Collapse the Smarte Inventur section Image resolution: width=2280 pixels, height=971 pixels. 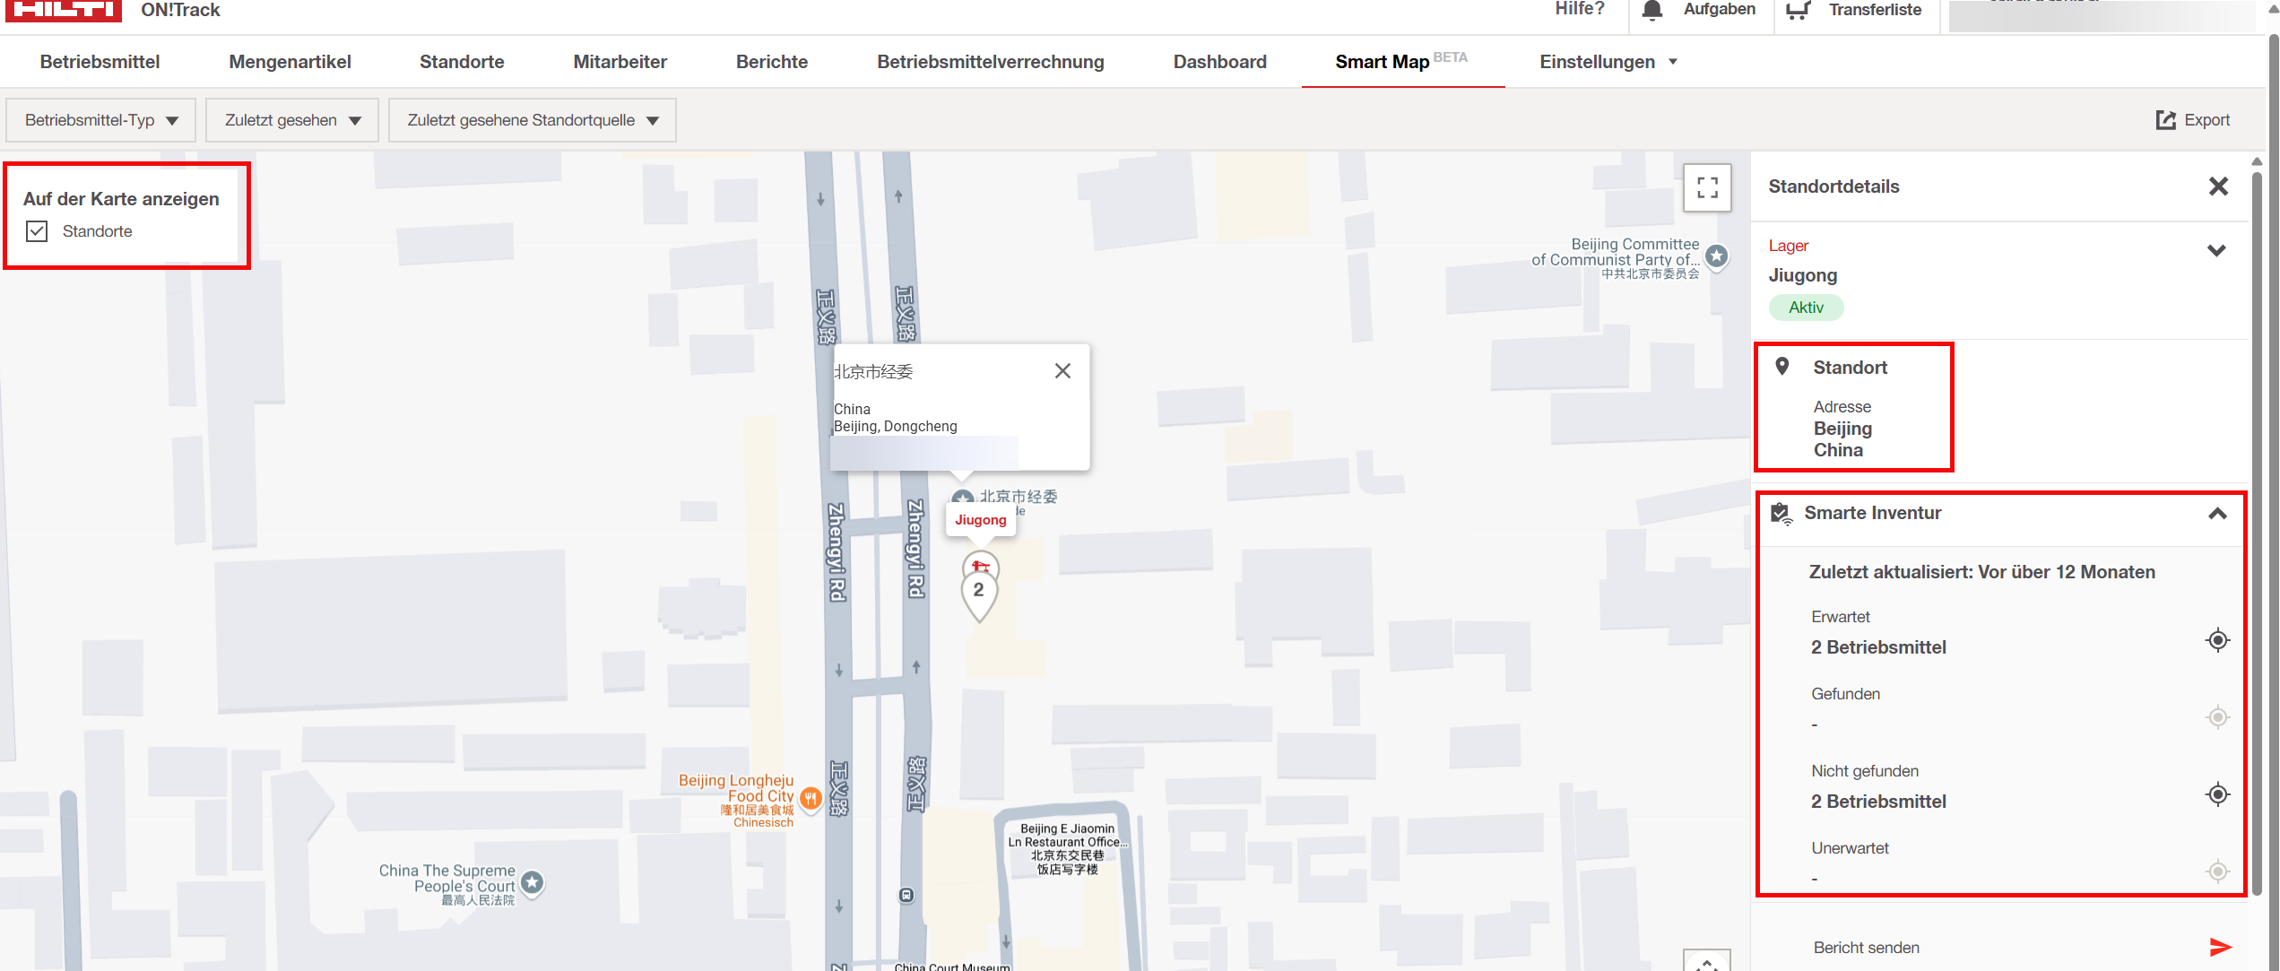coord(2216,514)
